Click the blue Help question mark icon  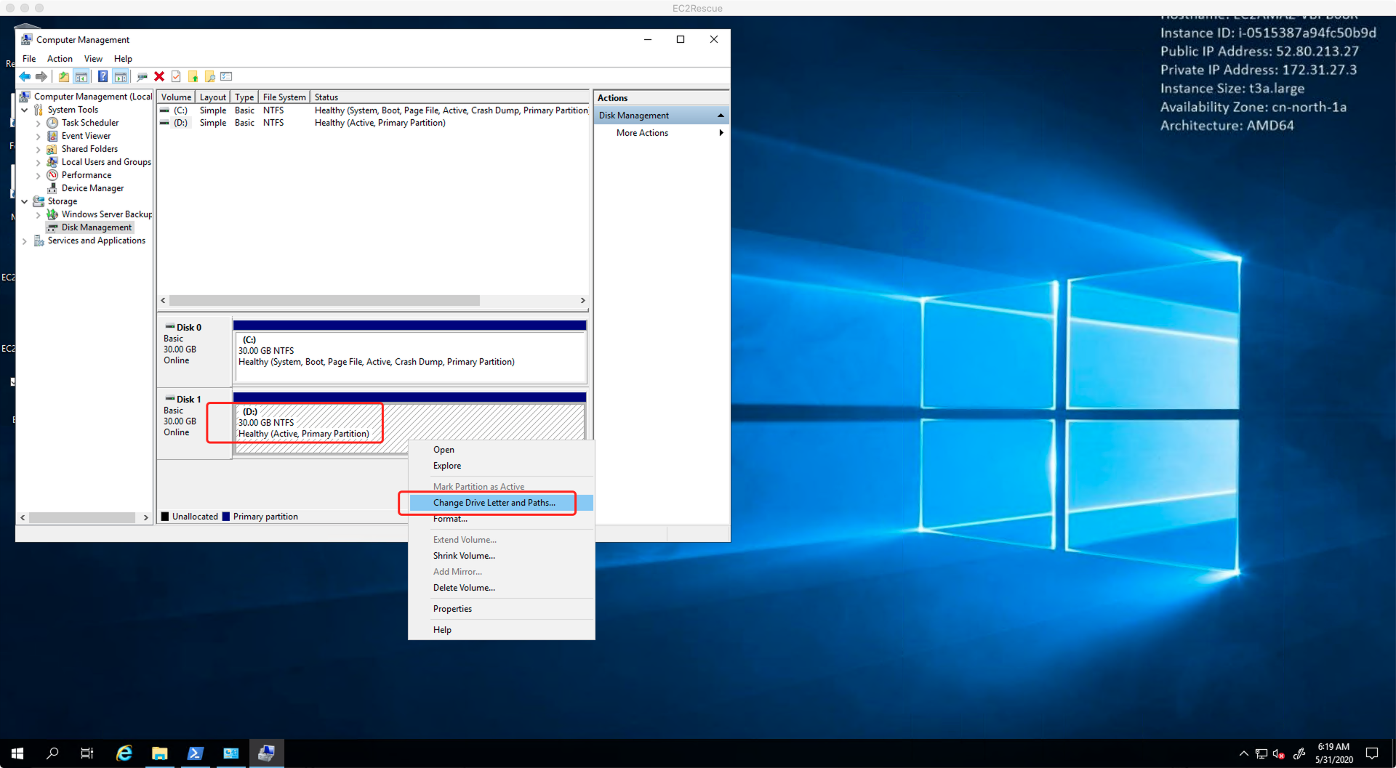[x=103, y=77]
